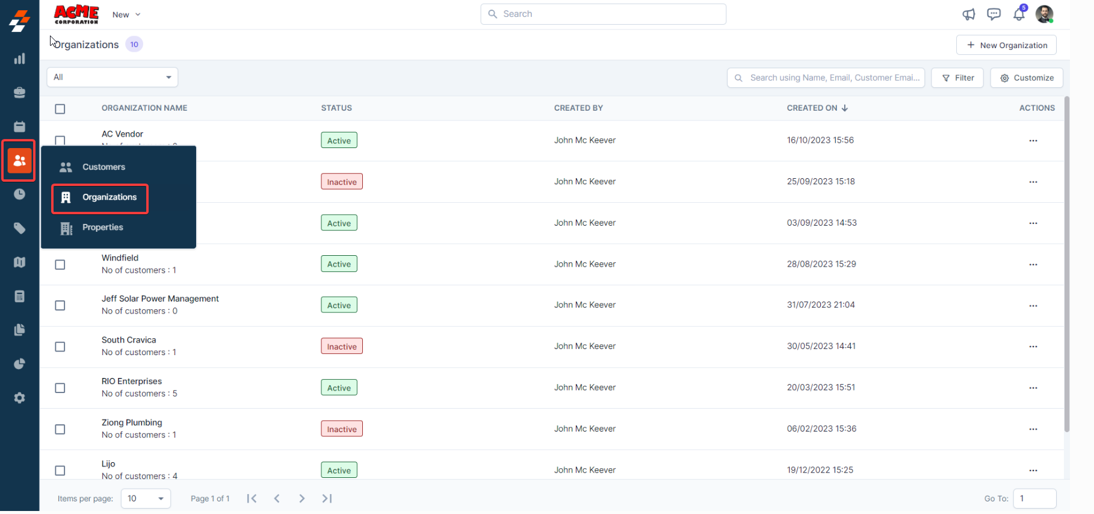Viewport: 1094px width, 514px height.
Task: Expand the New dropdown near logo
Action: 126,14
